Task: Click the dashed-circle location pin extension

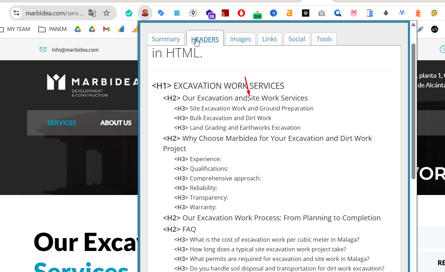Action: [193, 13]
